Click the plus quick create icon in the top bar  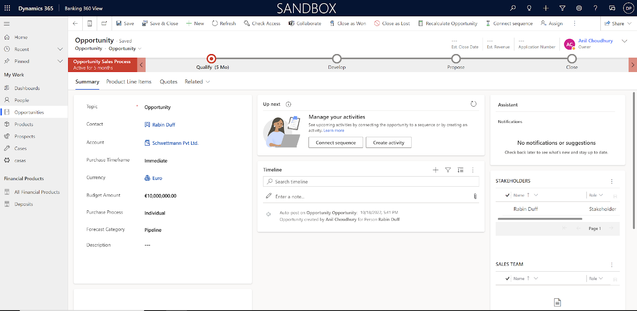coord(546,8)
